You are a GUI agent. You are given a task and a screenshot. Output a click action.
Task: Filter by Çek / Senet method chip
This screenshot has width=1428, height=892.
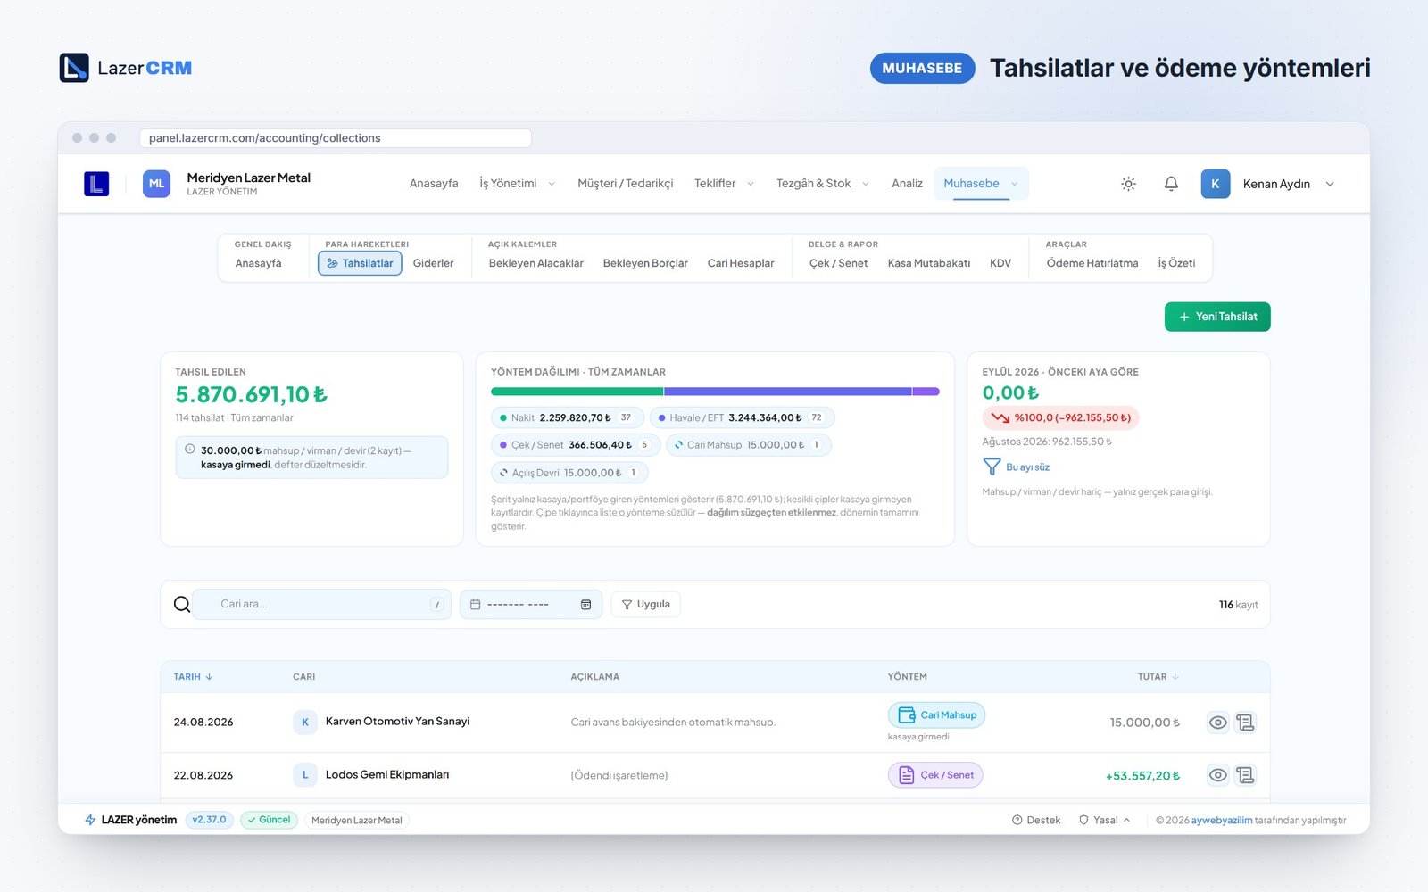pyautogui.click(x=576, y=445)
